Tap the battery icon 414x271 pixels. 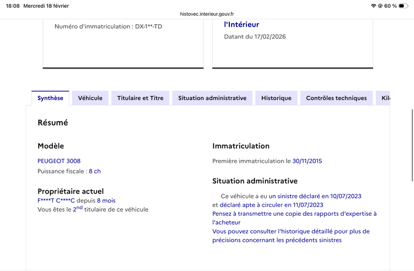403,6
